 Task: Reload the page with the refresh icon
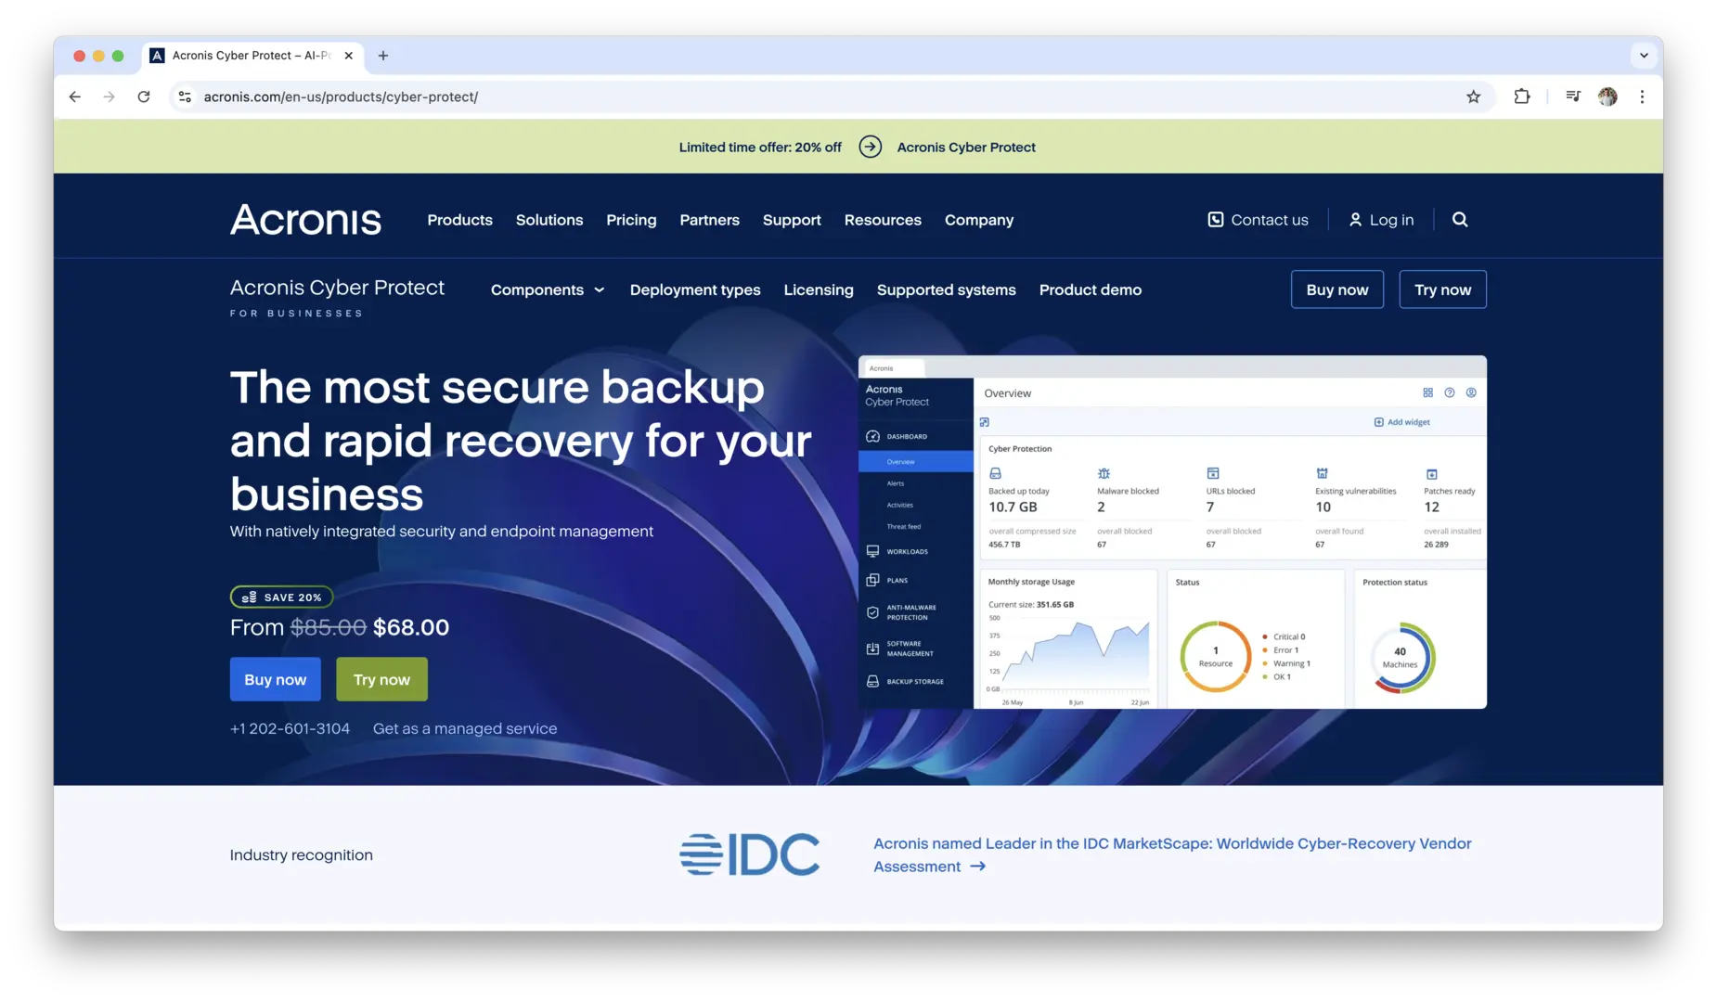pyautogui.click(x=144, y=96)
